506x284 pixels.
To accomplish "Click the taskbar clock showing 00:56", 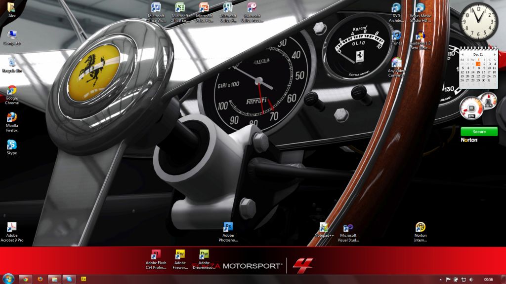I will point(489,280).
